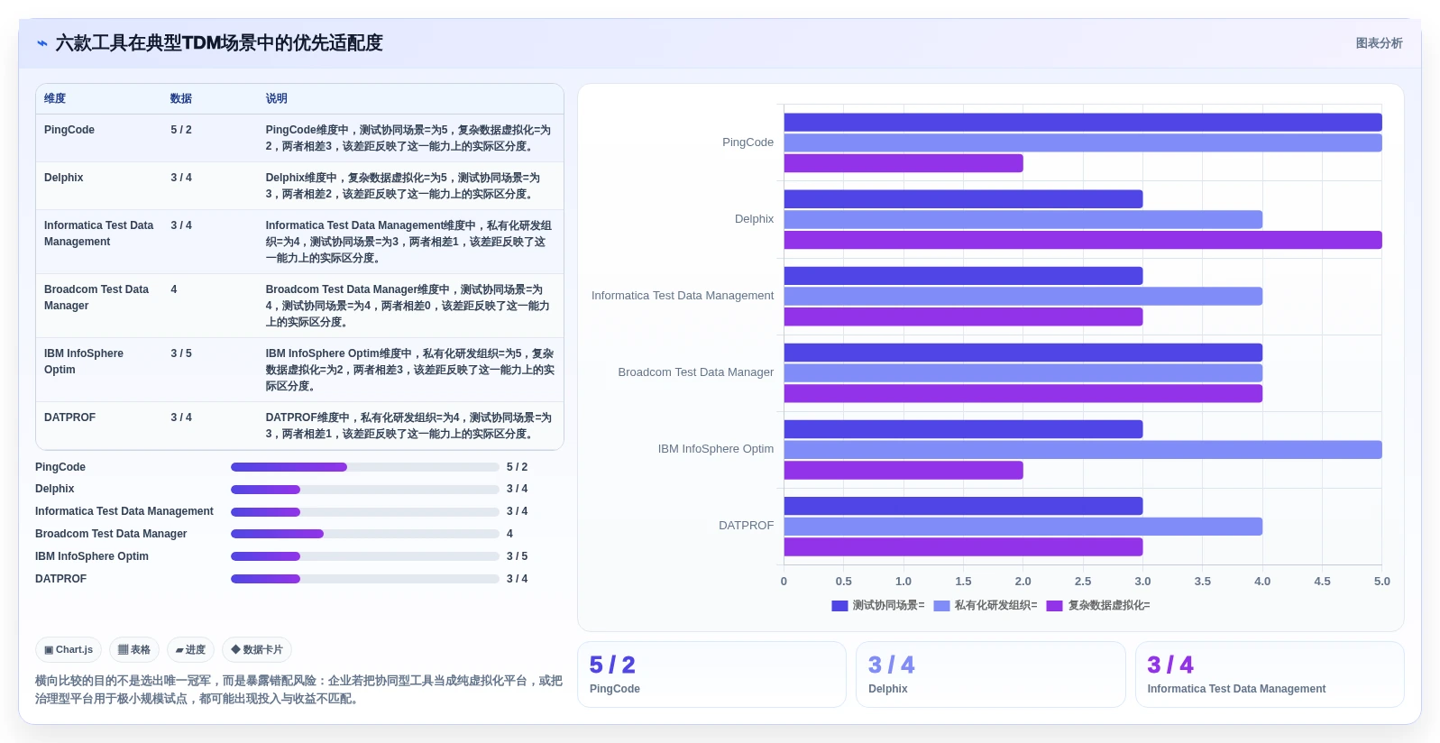The width and height of the screenshot is (1440, 743).
Task: Open the PingCode 5 / 2 data card
Action: coord(711,674)
